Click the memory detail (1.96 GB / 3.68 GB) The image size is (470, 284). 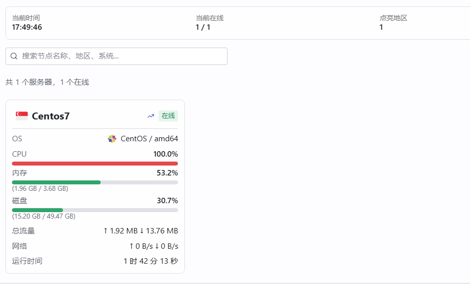40,189
